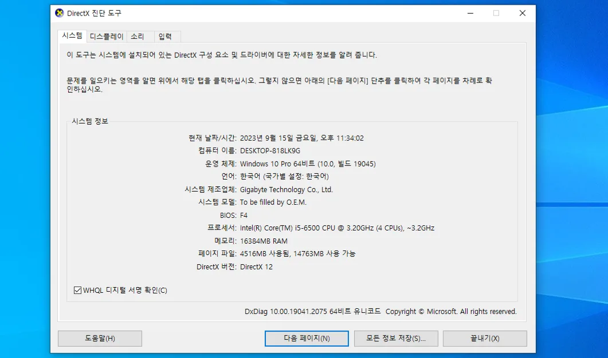Viewport: 608px width, 358px height.
Task: Click the Copyright © Microsoft text
Action: pyautogui.click(x=422, y=312)
